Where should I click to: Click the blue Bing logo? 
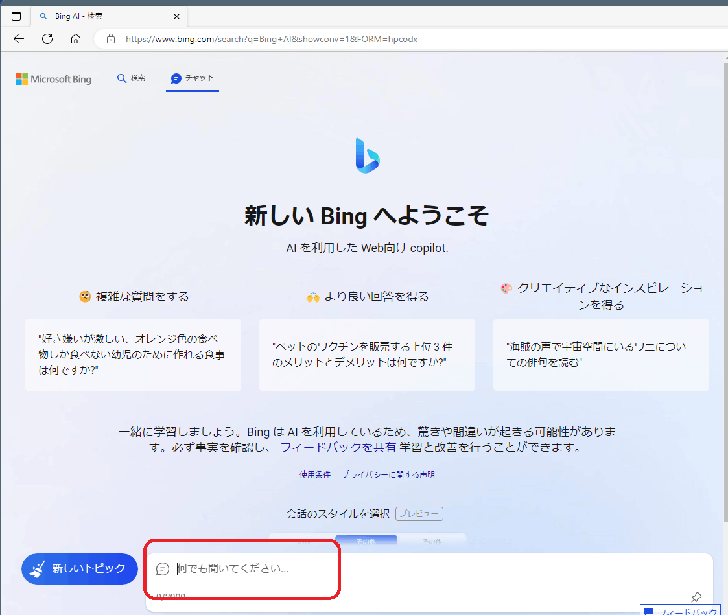point(368,156)
